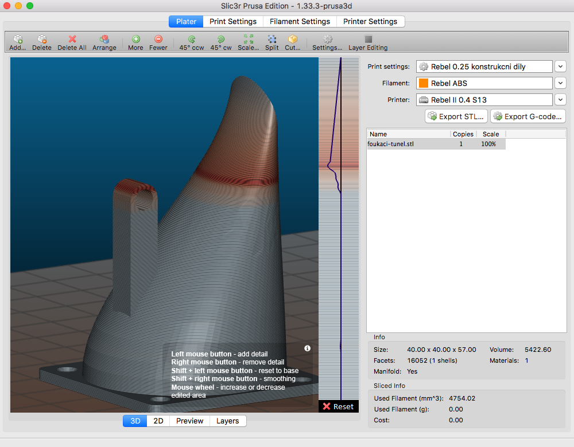Expand the Filament preset dropdown
Screen dimensions: 574x447
tap(561, 83)
